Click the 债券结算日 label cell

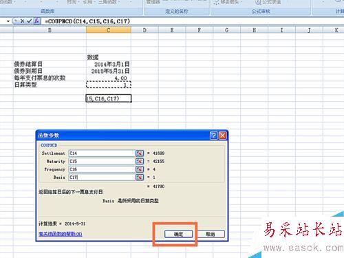tap(50, 64)
